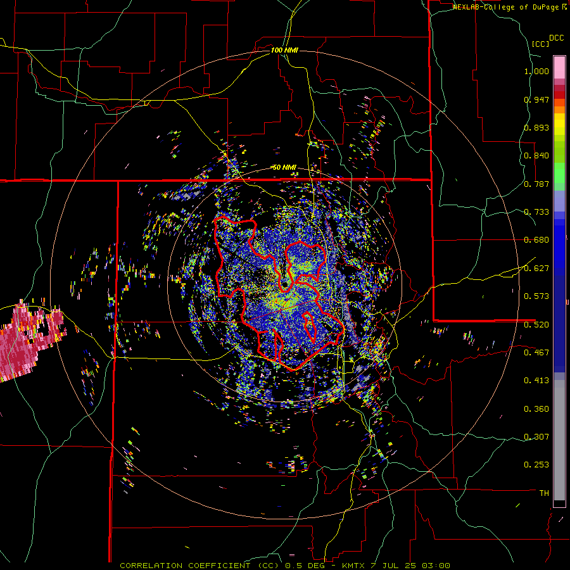Click the 0.307 scale value

tap(536, 437)
